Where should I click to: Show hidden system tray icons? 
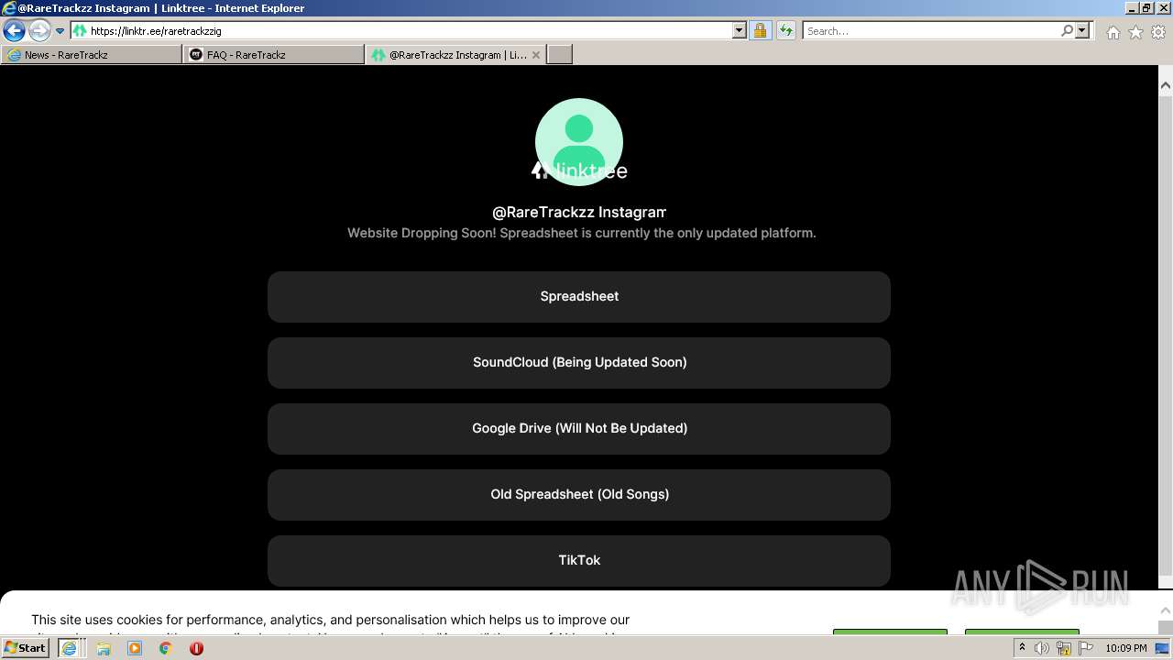coord(1022,648)
